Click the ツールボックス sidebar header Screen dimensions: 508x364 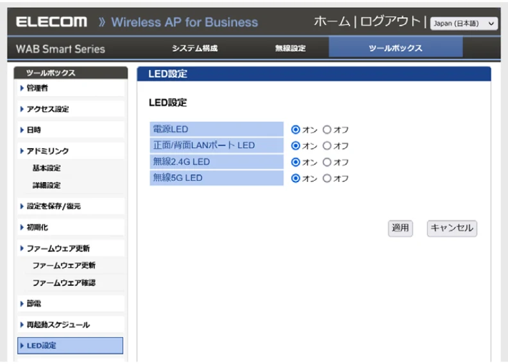[x=71, y=73]
